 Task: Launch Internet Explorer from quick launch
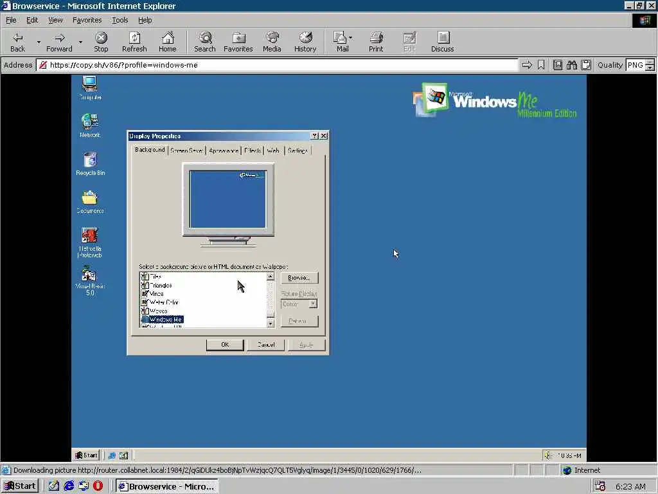coord(69,486)
